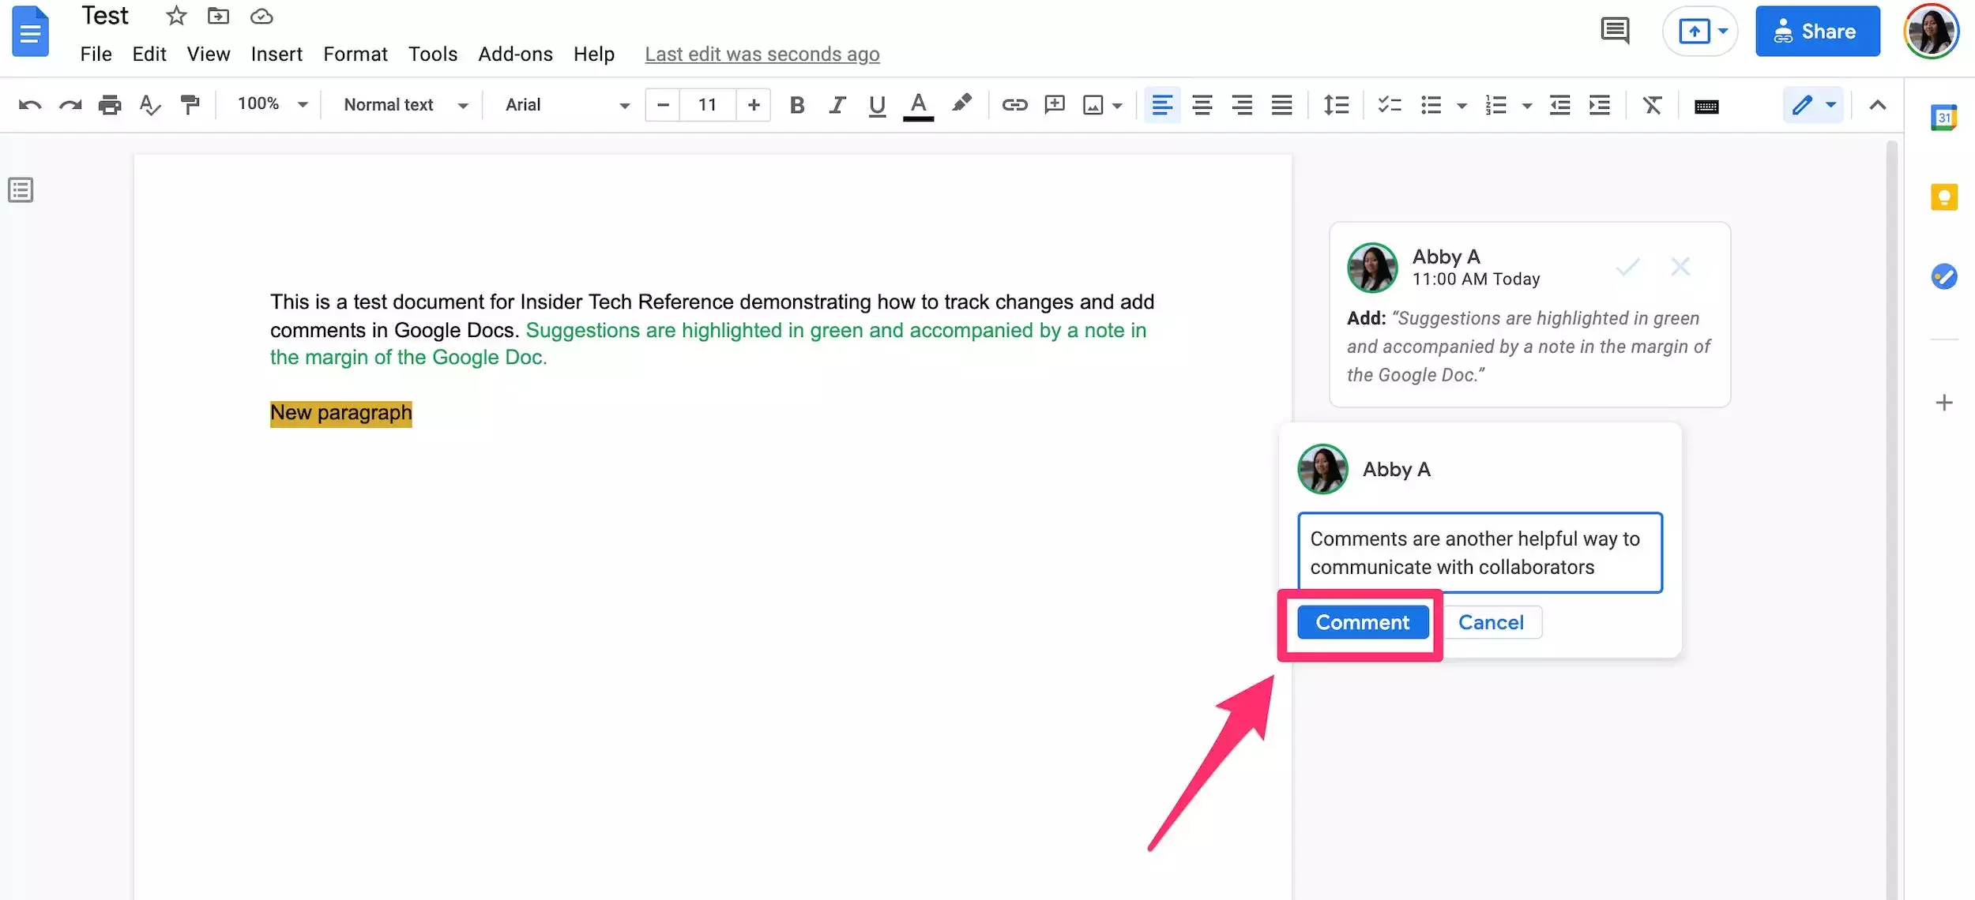The width and height of the screenshot is (1975, 900).
Task: Open the text color picker
Action: 918,105
